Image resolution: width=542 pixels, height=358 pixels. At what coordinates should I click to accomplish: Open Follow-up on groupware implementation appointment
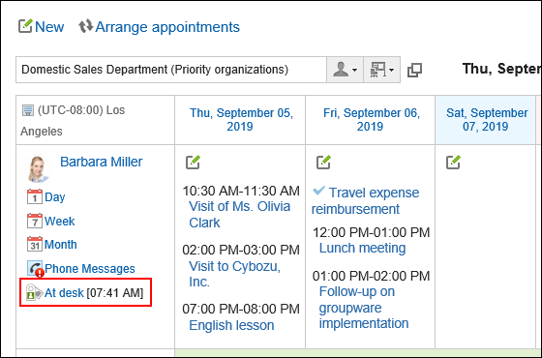pyautogui.click(x=364, y=308)
